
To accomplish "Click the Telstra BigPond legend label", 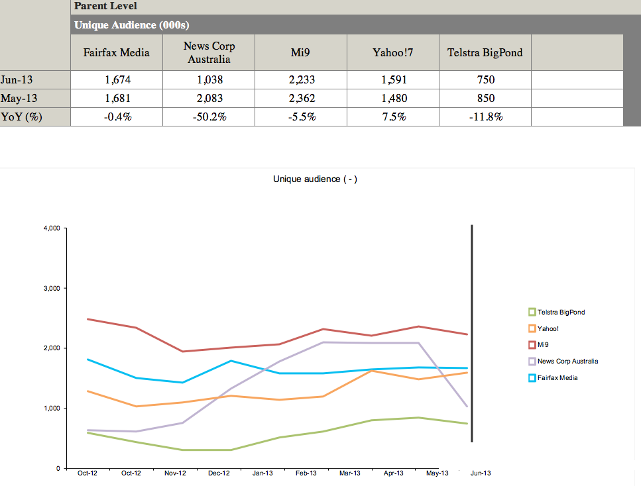I will pos(561,312).
